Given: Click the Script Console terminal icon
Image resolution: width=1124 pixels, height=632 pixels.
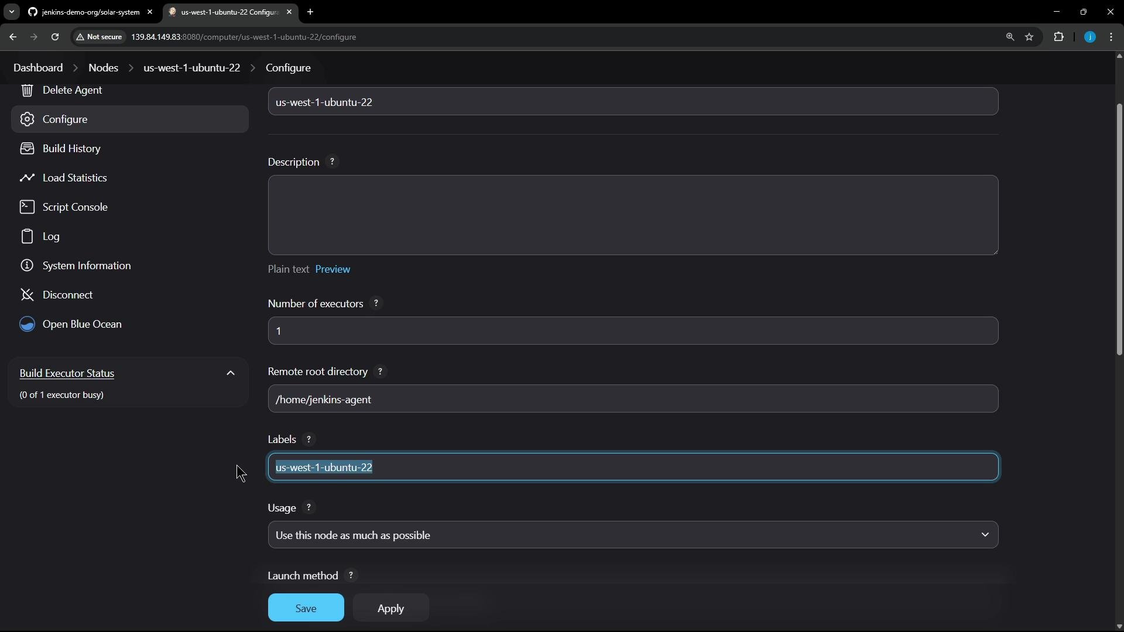Looking at the screenshot, I should click(x=27, y=207).
